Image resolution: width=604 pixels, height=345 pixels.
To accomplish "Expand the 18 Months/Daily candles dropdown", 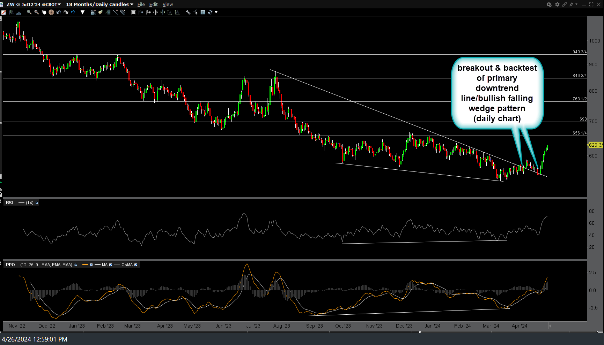I will (100, 5).
